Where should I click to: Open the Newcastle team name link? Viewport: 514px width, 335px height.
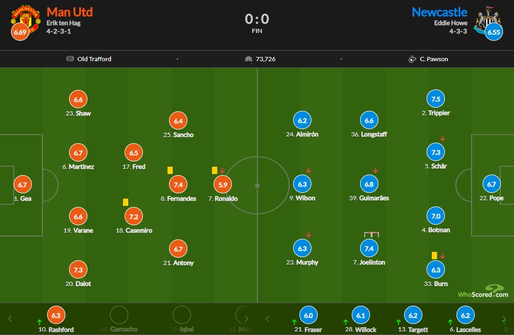pos(439,12)
